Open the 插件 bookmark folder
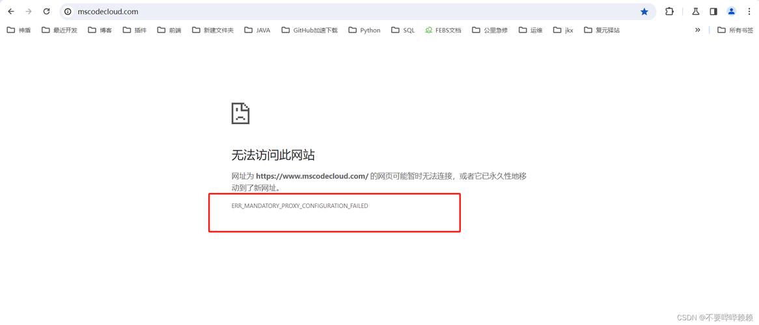The height and width of the screenshot is (325, 759). (135, 30)
